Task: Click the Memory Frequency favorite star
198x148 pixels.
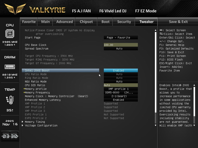Action: [24, 92]
